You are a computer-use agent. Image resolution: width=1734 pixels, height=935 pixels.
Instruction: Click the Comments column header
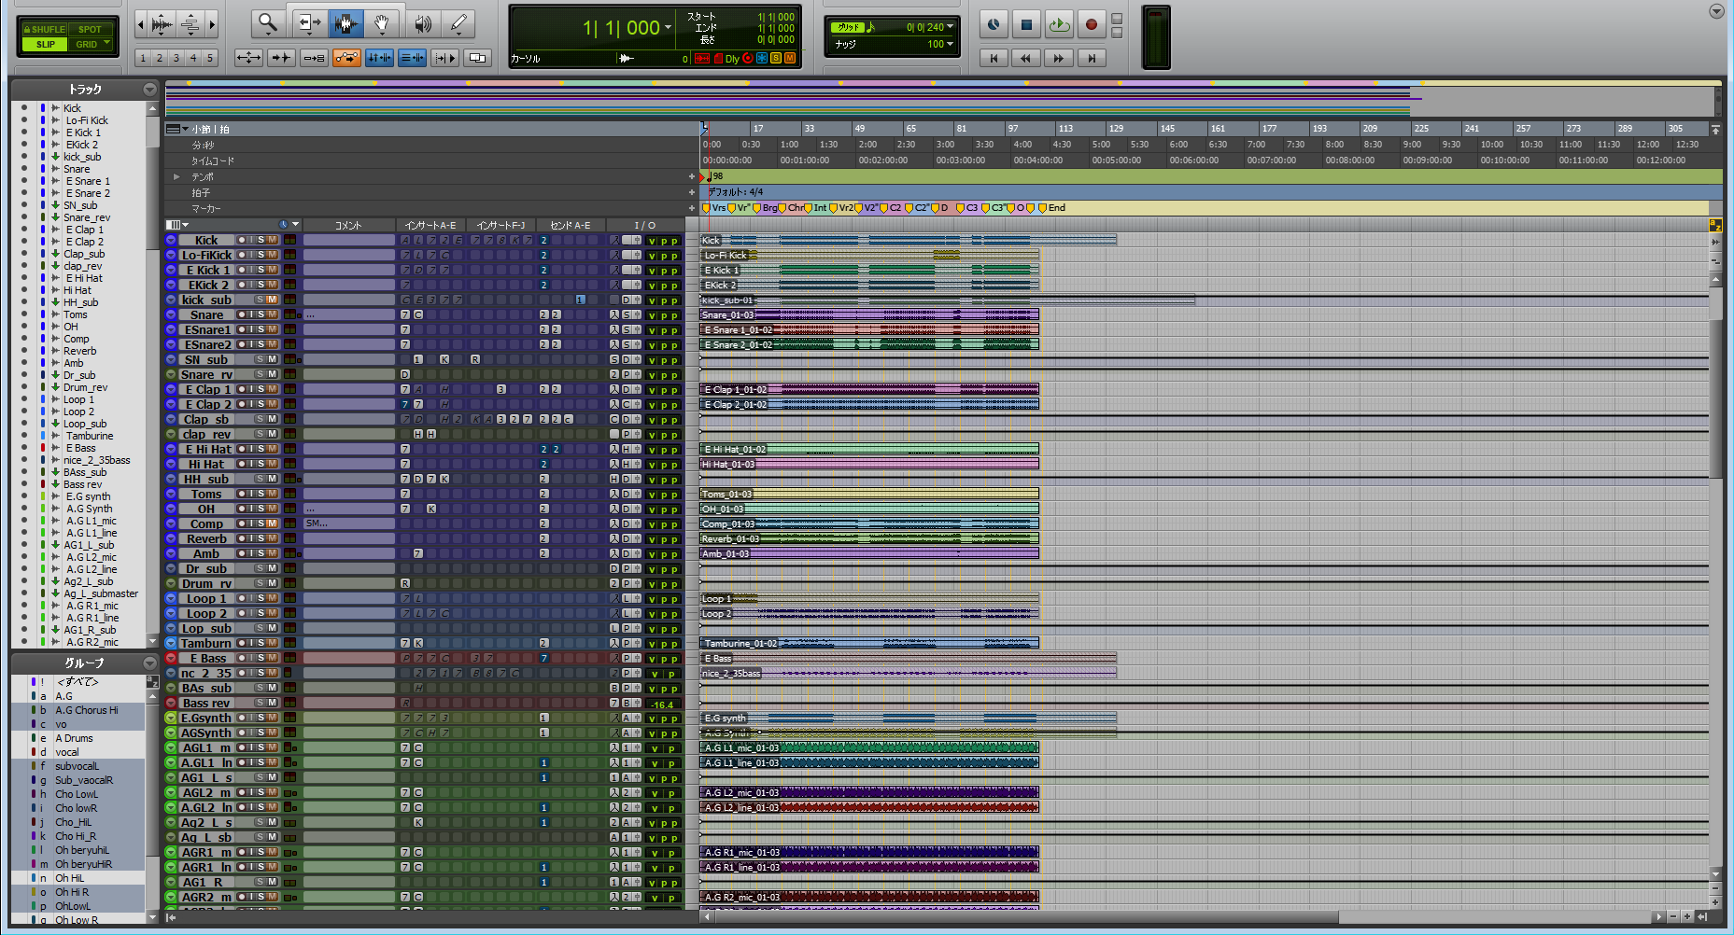point(348,225)
